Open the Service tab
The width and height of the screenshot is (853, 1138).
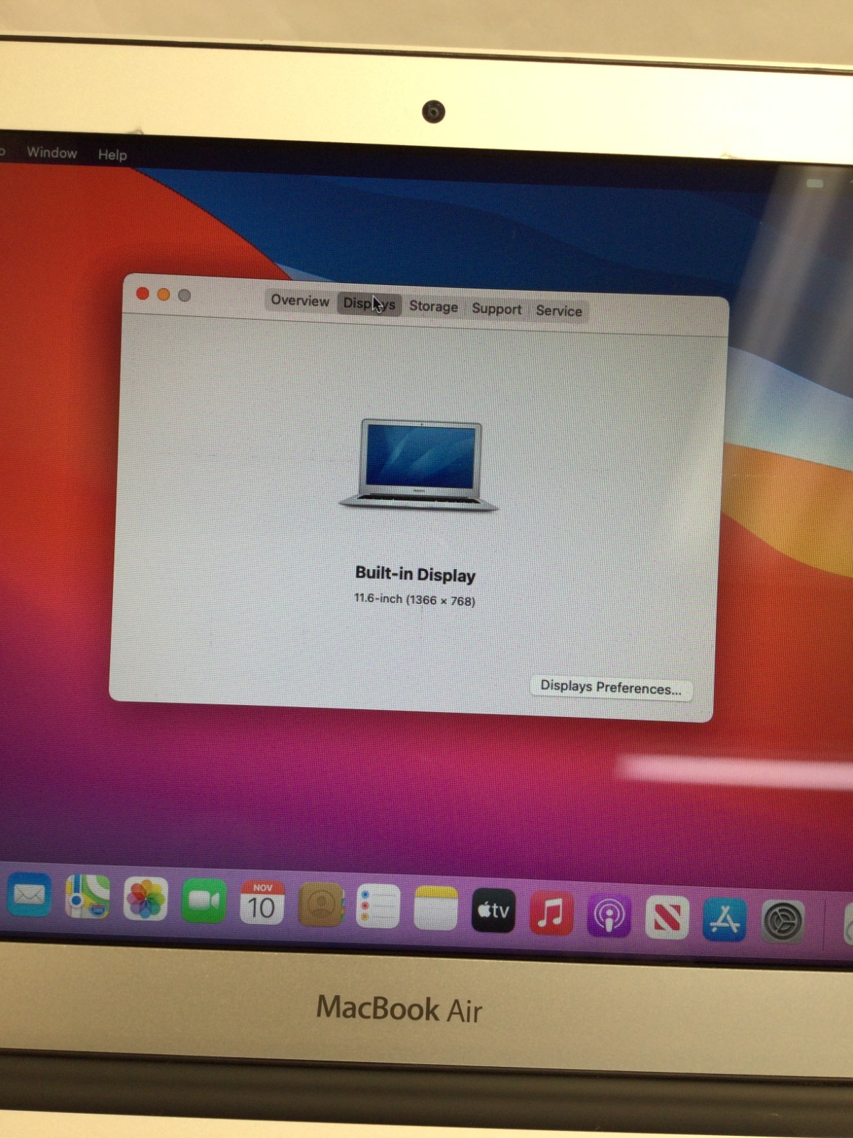pos(559,311)
